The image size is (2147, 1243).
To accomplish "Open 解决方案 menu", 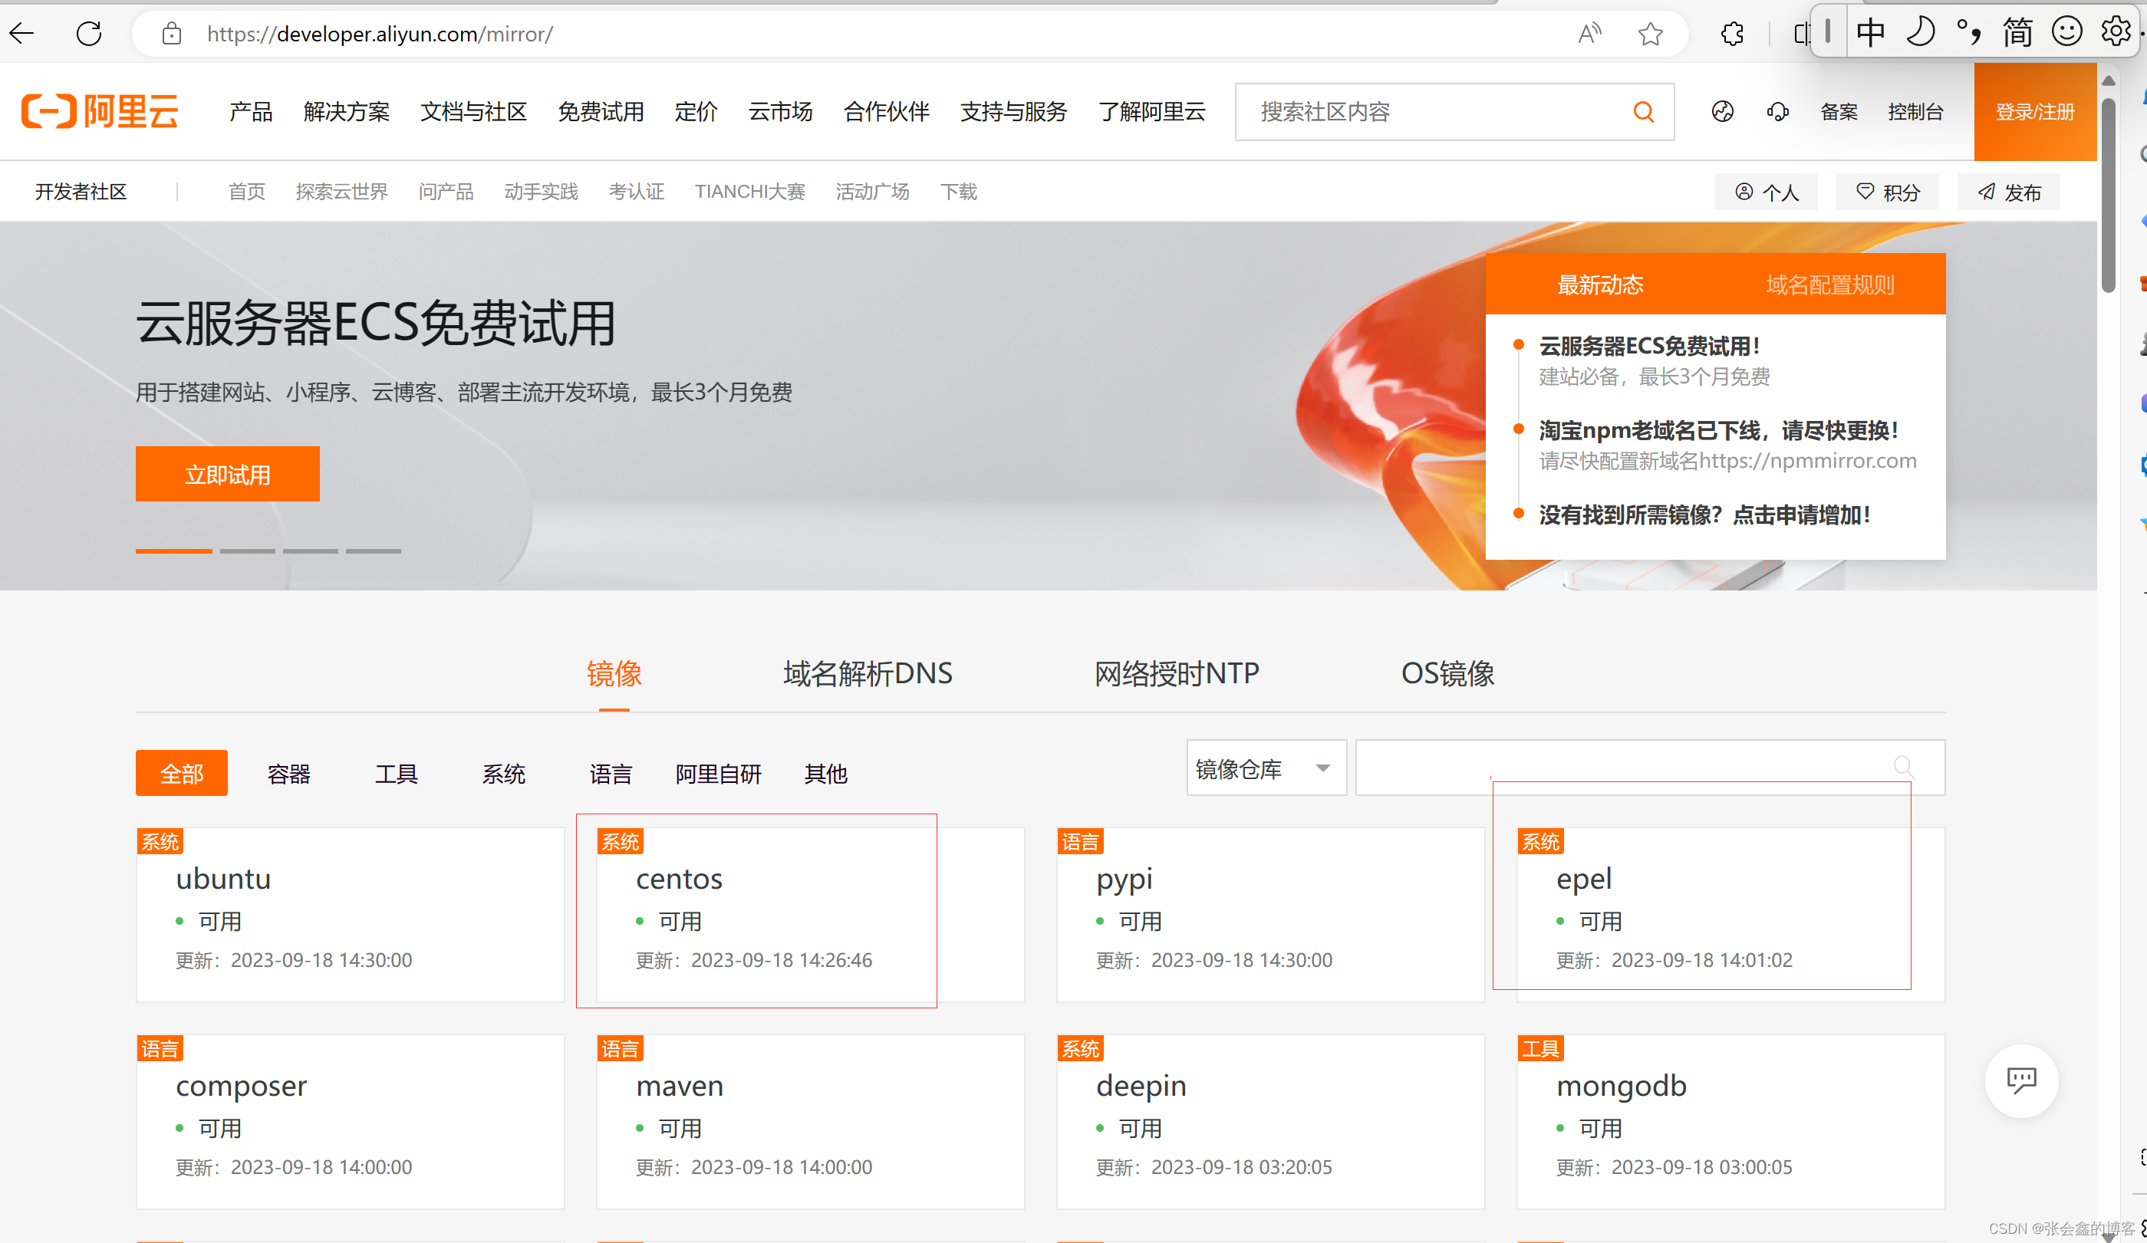I will point(347,112).
